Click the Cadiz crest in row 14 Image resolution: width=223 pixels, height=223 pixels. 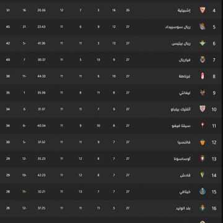[x=203, y=175]
